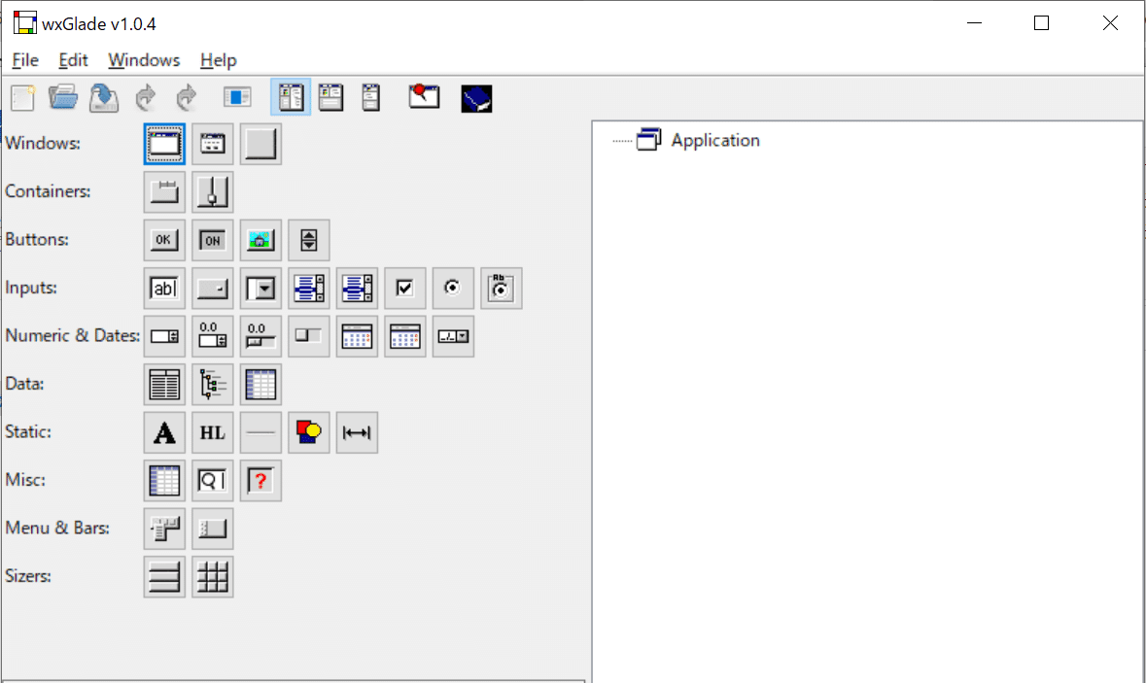Add a Spin Control numeric widget
This screenshot has height=683, width=1146.
pos(164,337)
